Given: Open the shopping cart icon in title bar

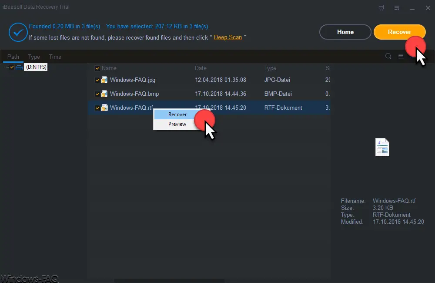Looking at the screenshot, I should [x=381, y=8].
